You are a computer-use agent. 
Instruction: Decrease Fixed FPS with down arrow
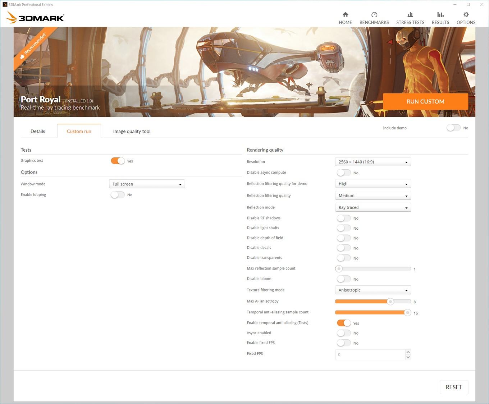(x=408, y=357)
